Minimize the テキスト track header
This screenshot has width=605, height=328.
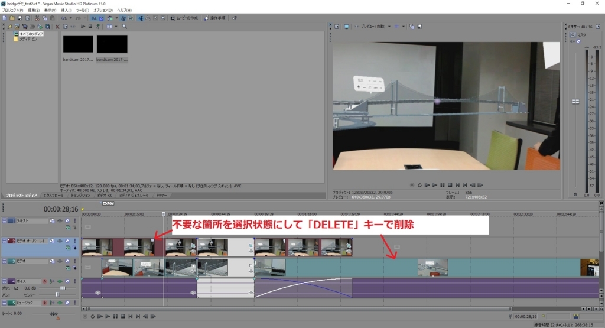point(4,220)
